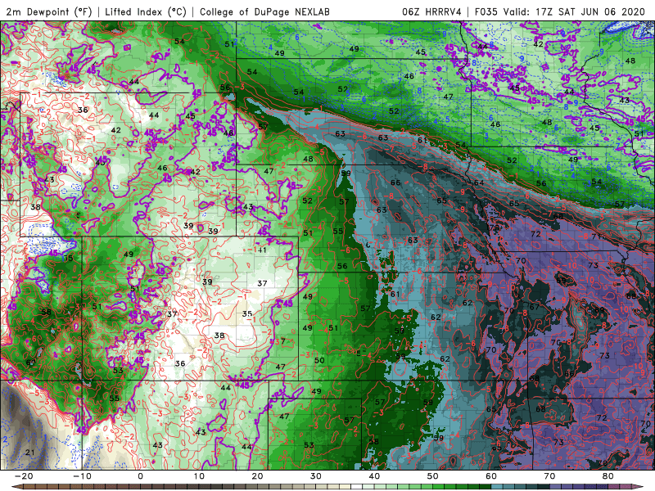Click the 30 colorbar scale label

click(x=316, y=476)
